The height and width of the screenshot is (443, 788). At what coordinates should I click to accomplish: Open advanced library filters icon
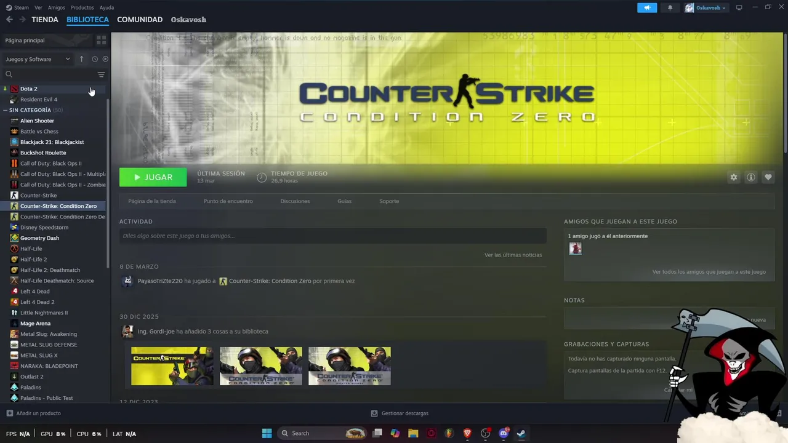click(101, 74)
